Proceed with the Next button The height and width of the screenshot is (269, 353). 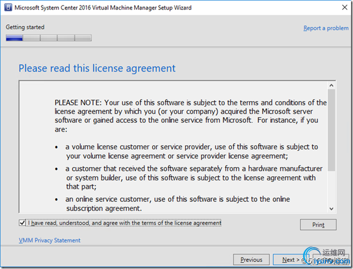click(x=290, y=260)
